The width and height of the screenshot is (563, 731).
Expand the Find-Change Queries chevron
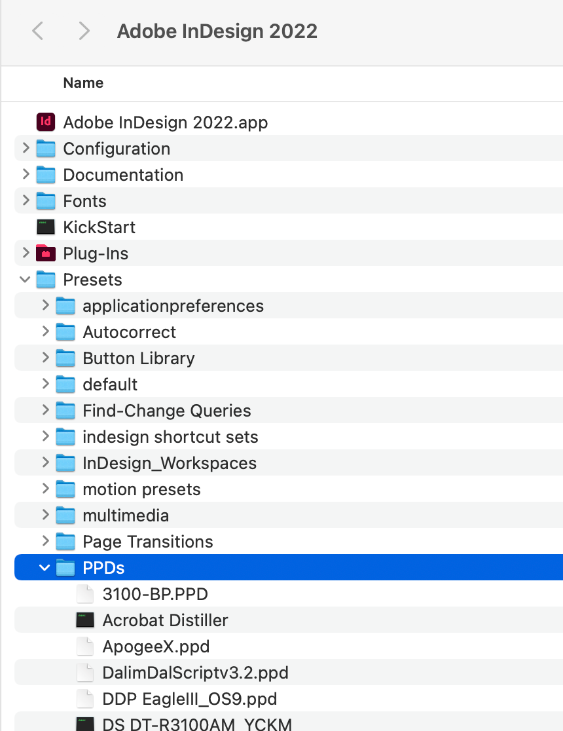pyautogui.click(x=45, y=410)
